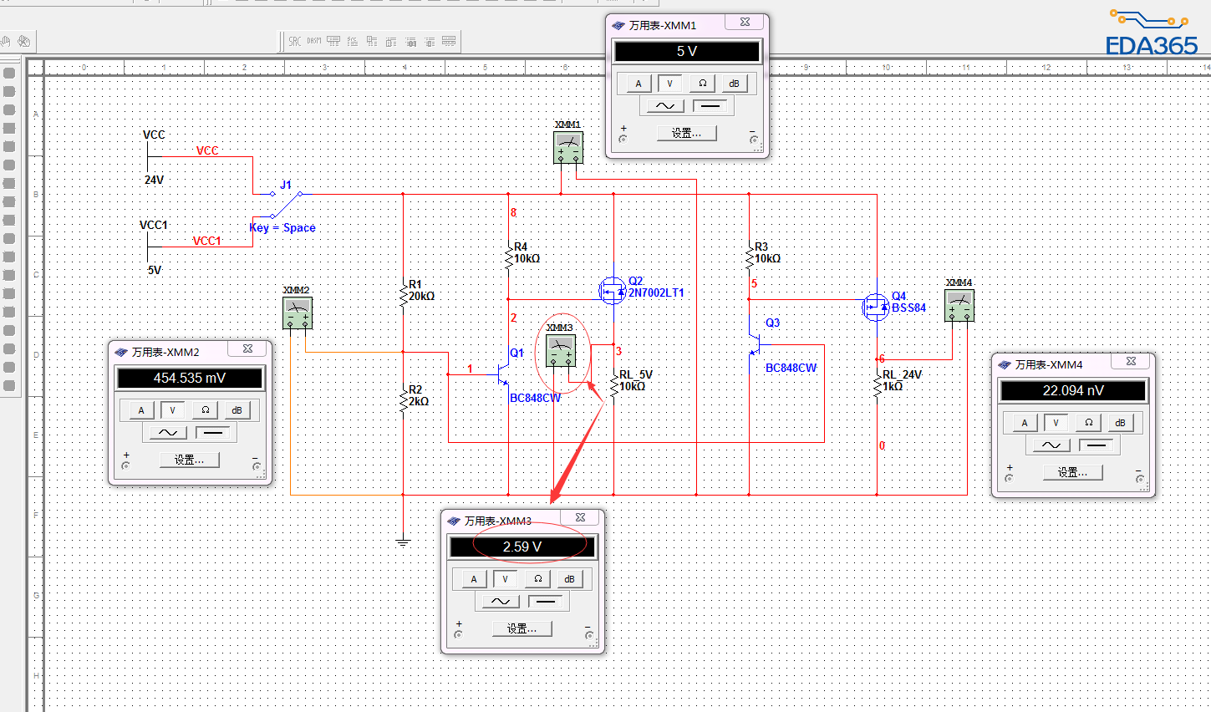
Task: Open 设置 settings on XMM4 multimeter
Action: coord(1072,472)
